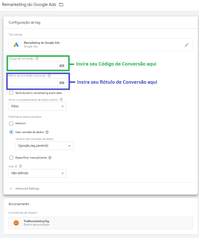Click the Acionamento section heading
This screenshot has width=199, height=238.
click(x=19, y=204)
